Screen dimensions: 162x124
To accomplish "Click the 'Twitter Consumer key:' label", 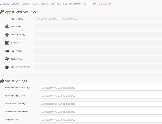I will point(15,103).
